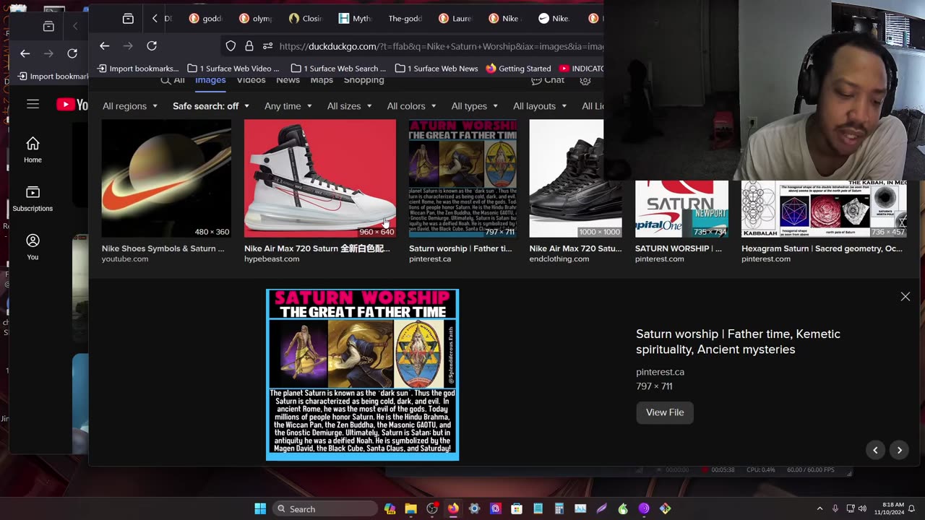Open the pinterest.ca source link in detail panel
This screenshot has width=925, height=520.
pos(660,372)
